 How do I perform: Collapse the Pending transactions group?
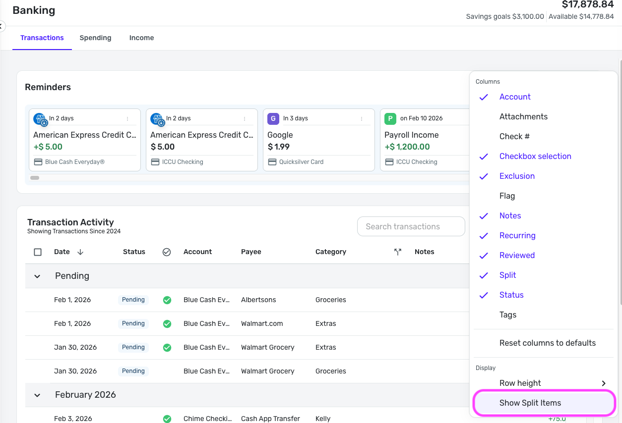pos(37,276)
